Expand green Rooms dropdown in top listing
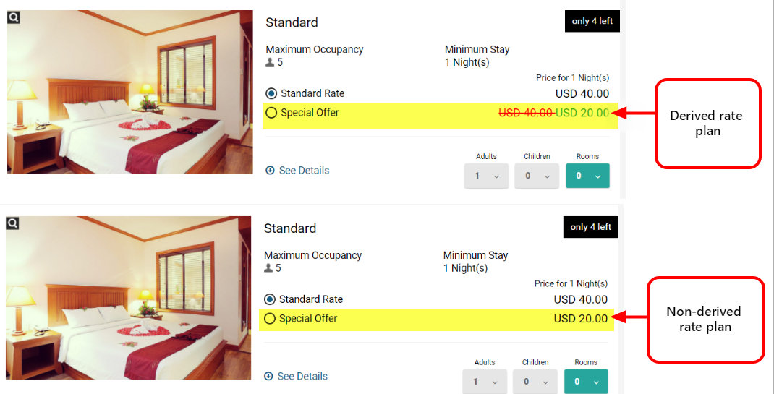The height and width of the screenshot is (394, 774). pos(587,176)
